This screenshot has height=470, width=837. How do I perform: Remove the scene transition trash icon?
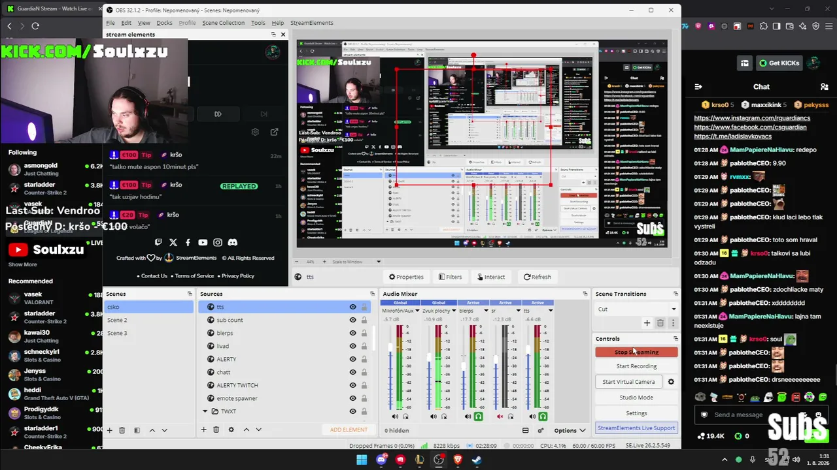coord(660,322)
